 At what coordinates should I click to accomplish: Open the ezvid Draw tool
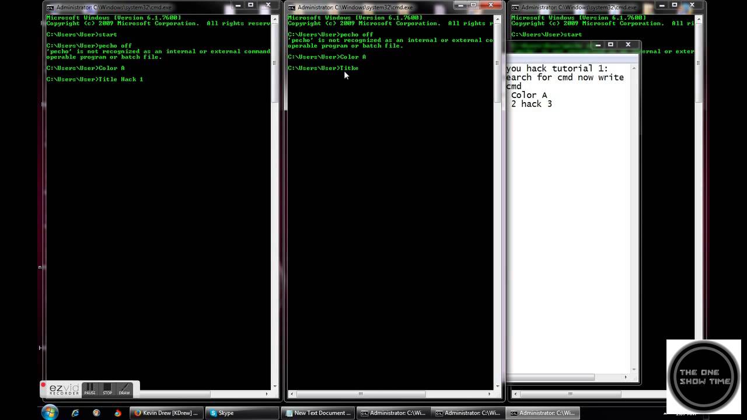[x=124, y=389]
